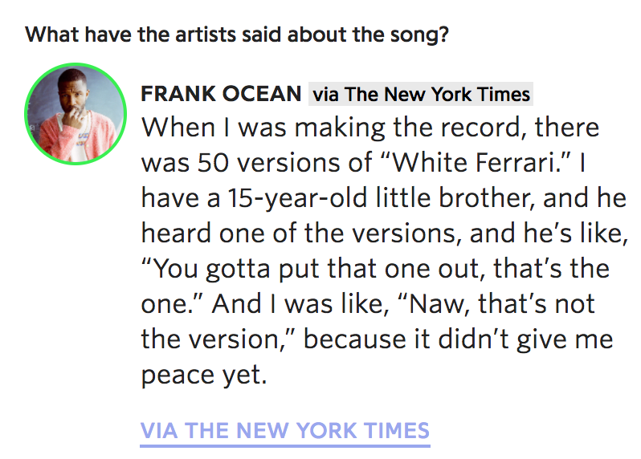Click 'You gotta put that one out' text
Viewport: 641px width, 459px height.
click(x=317, y=269)
